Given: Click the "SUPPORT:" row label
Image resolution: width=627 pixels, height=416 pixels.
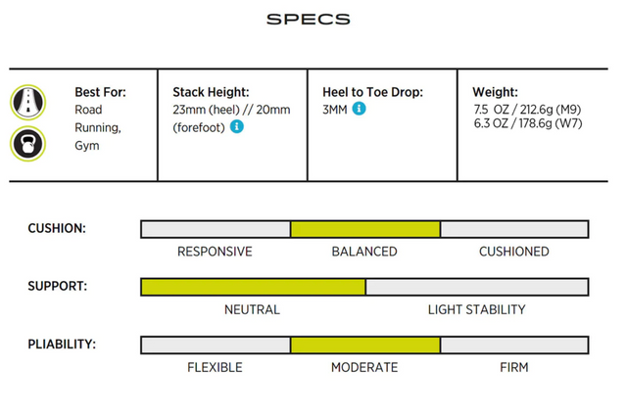Looking at the screenshot, I should click(x=57, y=287).
